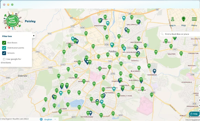Screen dimensions: 200x121
Task: Select the Map pin icon in header
Action: coord(183,19)
